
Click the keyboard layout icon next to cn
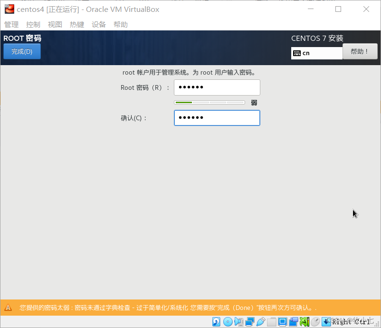click(x=297, y=53)
